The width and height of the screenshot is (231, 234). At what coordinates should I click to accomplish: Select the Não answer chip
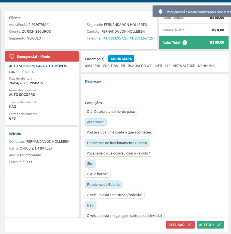pos(90,205)
